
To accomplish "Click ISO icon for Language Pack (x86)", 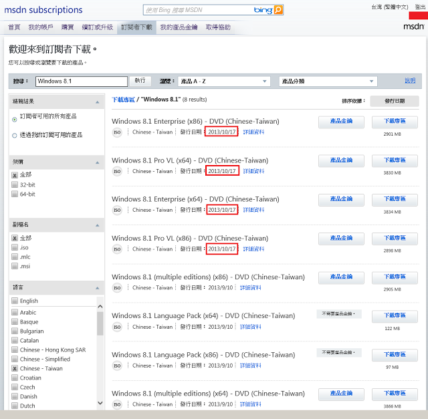I will pyautogui.click(x=117, y=366).
